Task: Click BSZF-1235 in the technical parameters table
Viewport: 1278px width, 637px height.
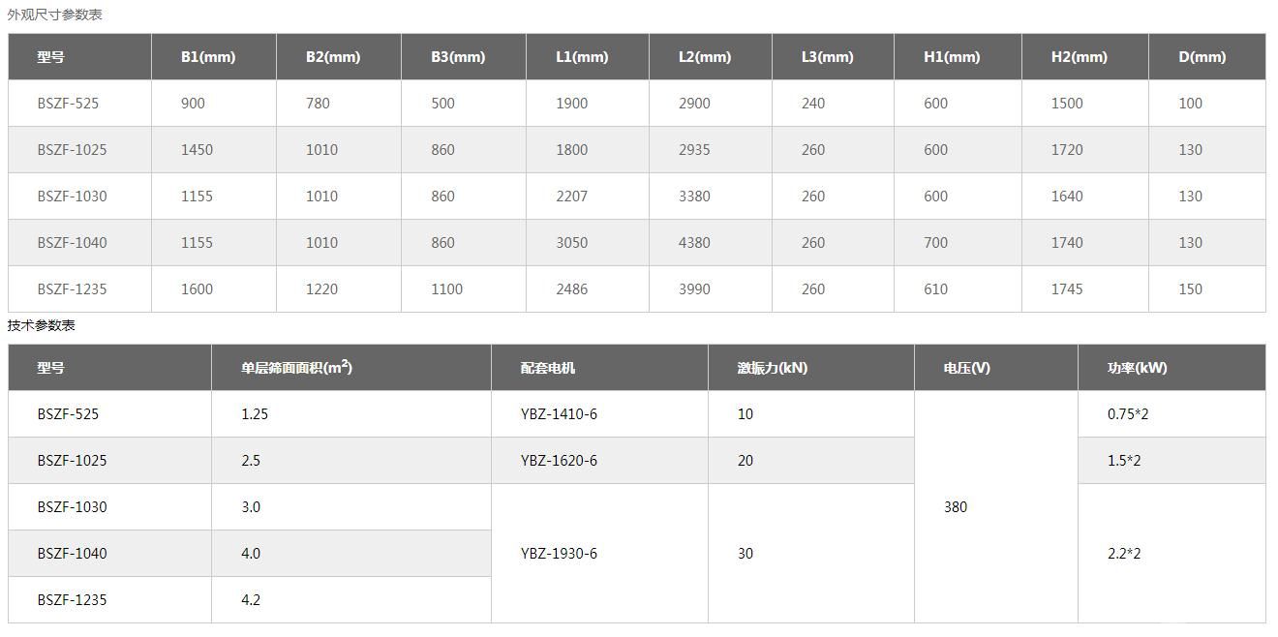Action: coord(72,600)
